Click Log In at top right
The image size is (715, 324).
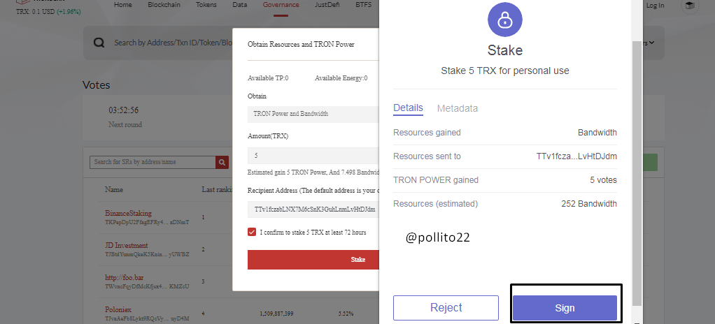(x=656, y=6)
